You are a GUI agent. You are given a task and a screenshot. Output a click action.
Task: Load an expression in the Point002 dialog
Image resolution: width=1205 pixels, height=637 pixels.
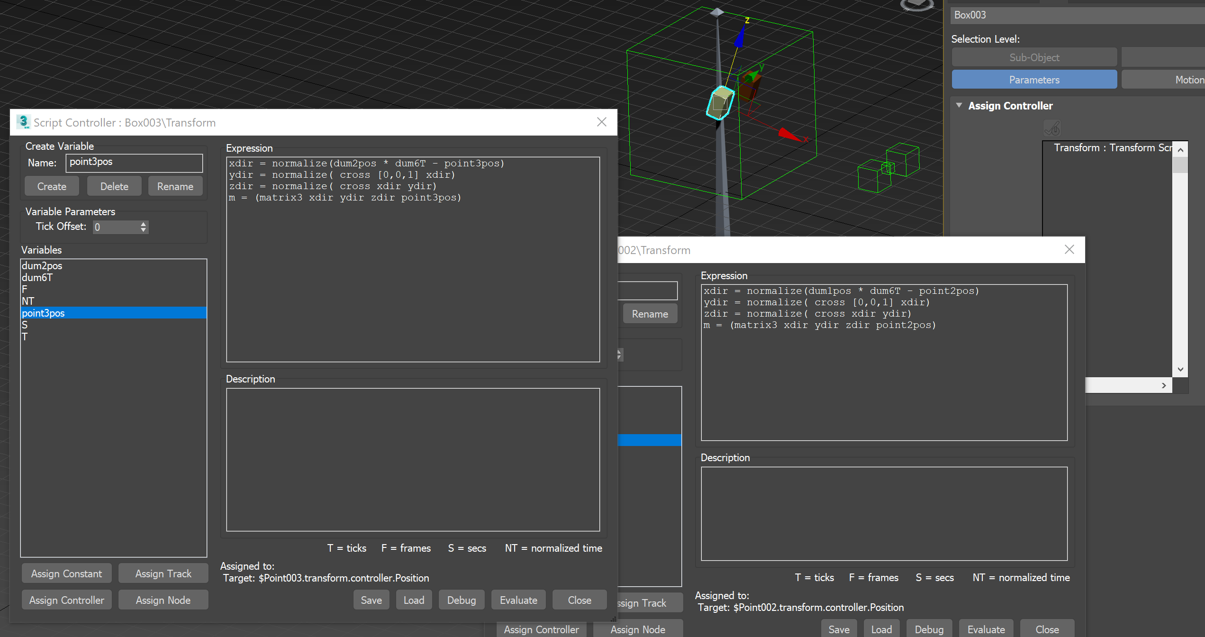coord(881,629)
